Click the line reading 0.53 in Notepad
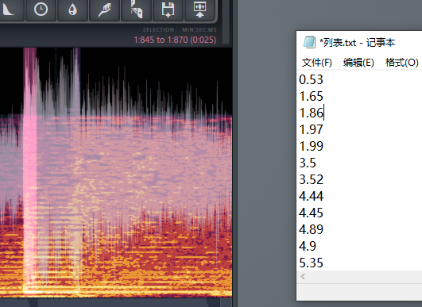 pyautogui.click(x=311, y=80)
